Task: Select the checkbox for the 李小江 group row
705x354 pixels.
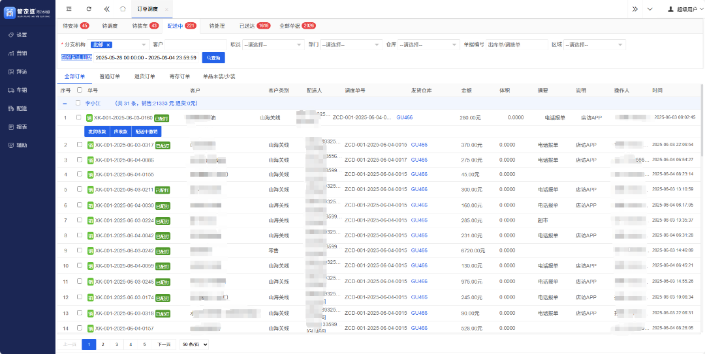Action: point(78,103)
